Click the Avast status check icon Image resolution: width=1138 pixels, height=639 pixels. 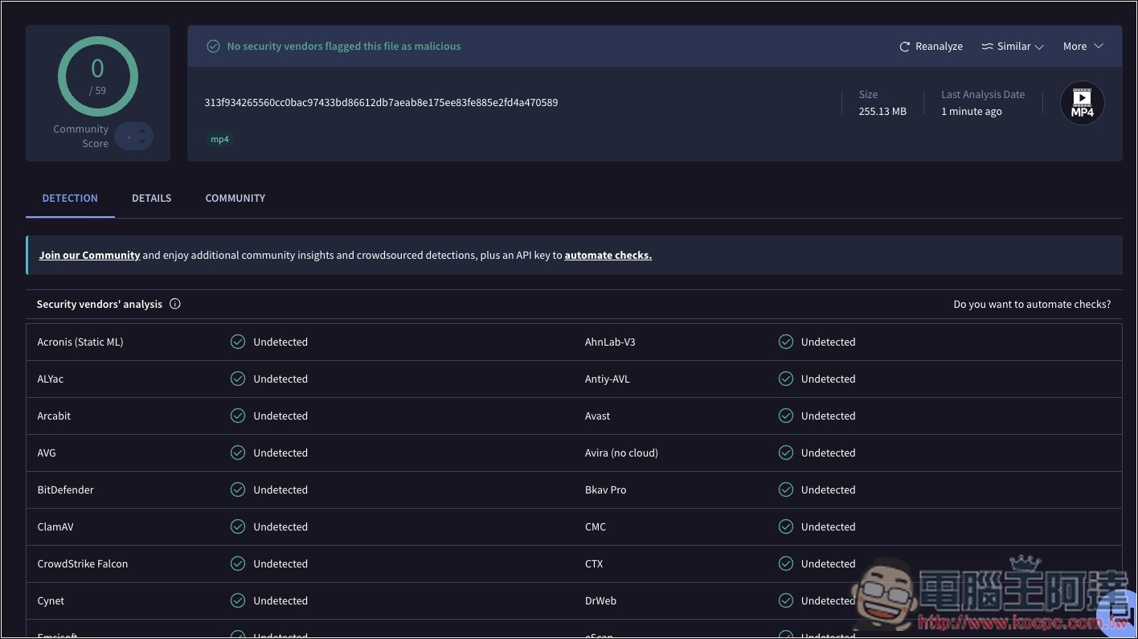click(786, 416)
